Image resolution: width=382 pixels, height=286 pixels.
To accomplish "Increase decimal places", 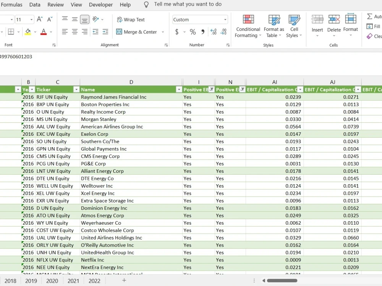I will [213, 32].
